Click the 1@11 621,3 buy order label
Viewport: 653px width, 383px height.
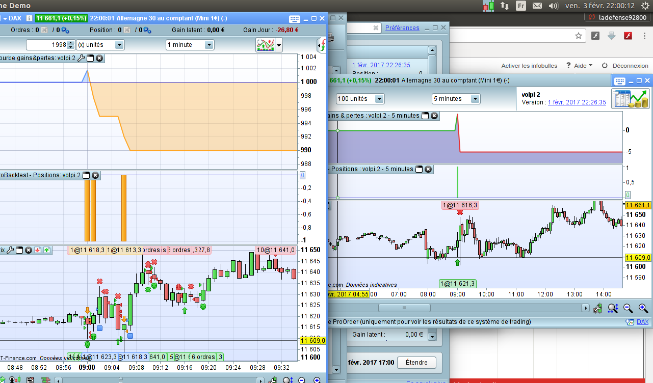(457, 284)
